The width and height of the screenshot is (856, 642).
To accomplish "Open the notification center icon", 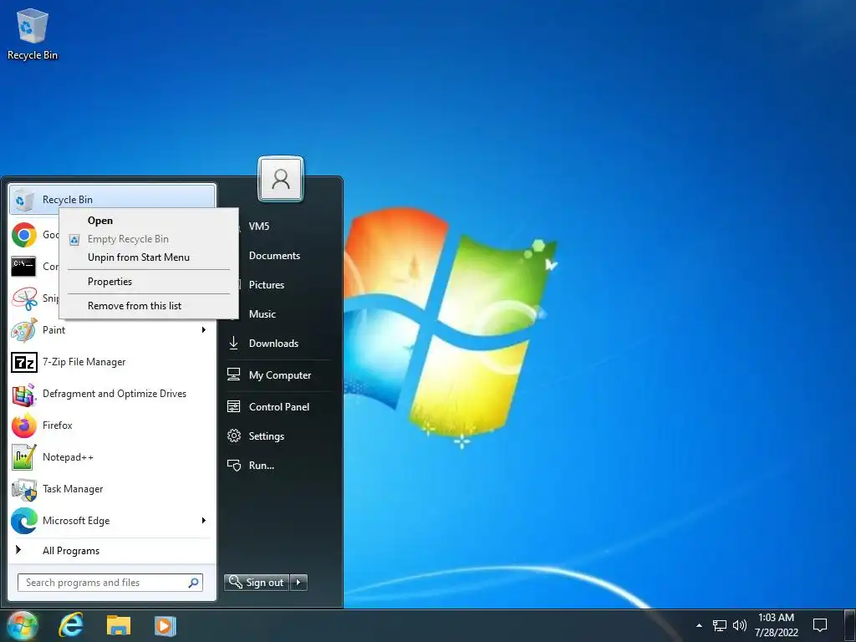I will click(x=819, y=625).
